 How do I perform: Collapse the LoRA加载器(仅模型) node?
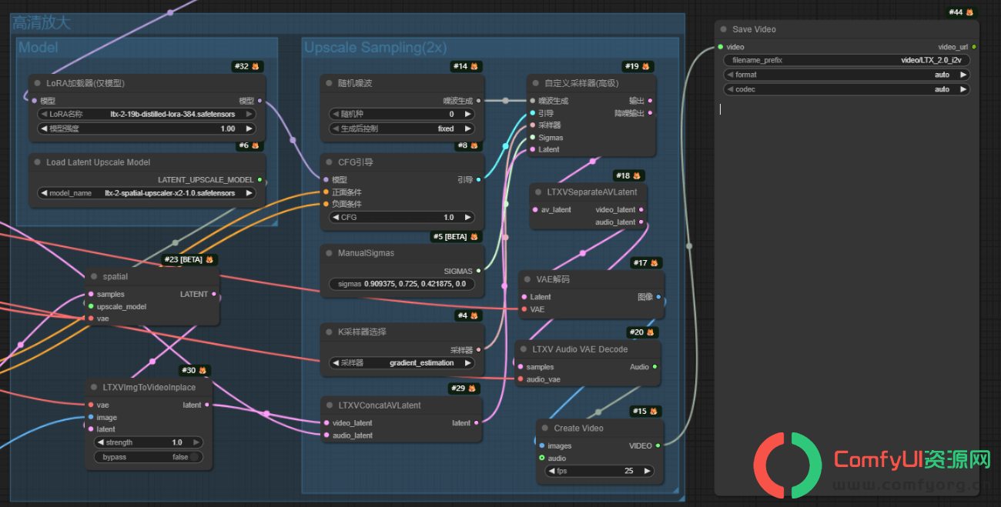[x=37, y=83]
